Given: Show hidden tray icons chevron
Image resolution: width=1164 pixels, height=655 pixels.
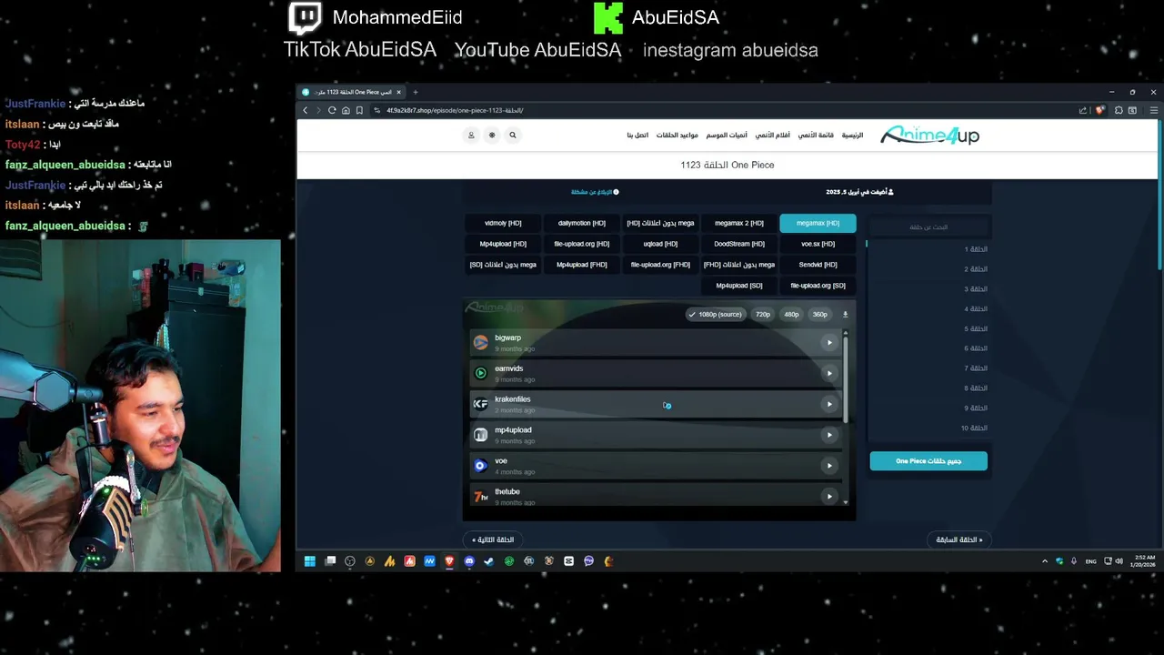Looking at the screenshot, I should pyautogui.click(x=1045, y=561).
